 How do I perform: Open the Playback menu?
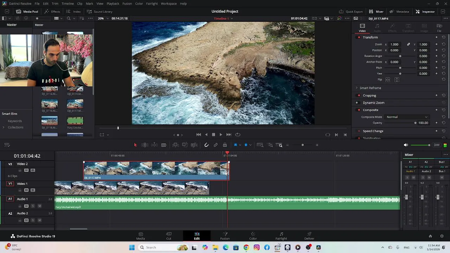[x=113, y=4]
